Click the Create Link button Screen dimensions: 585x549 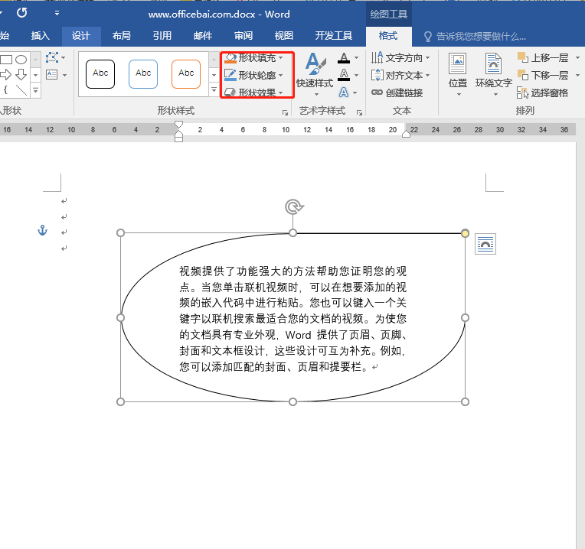397,93
